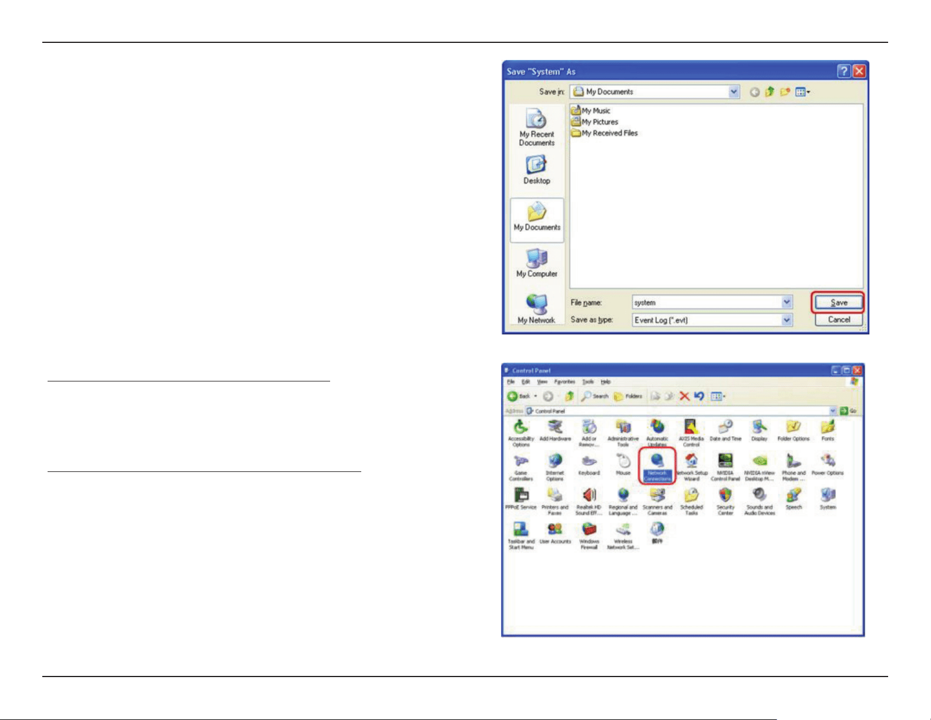Open Fonts folder icon

(828, 431)
